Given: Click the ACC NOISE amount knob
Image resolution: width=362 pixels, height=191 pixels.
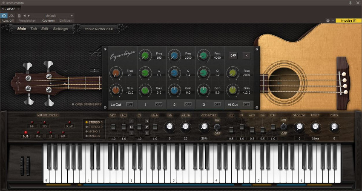Looking at the screenshot, I should [x=204, y=127].
